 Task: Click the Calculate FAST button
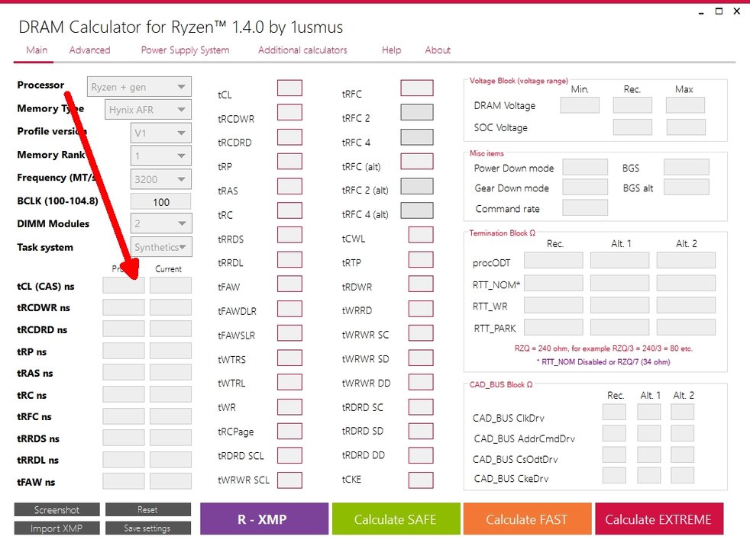click(x=527, y=519)
